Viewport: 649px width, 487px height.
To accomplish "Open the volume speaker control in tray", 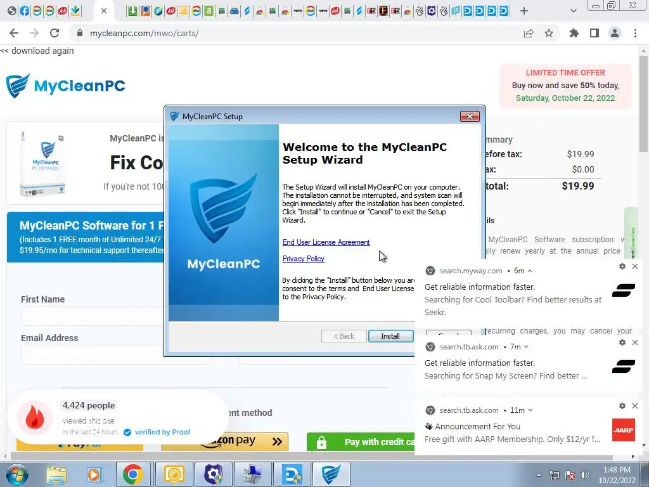I will point(585,475).
